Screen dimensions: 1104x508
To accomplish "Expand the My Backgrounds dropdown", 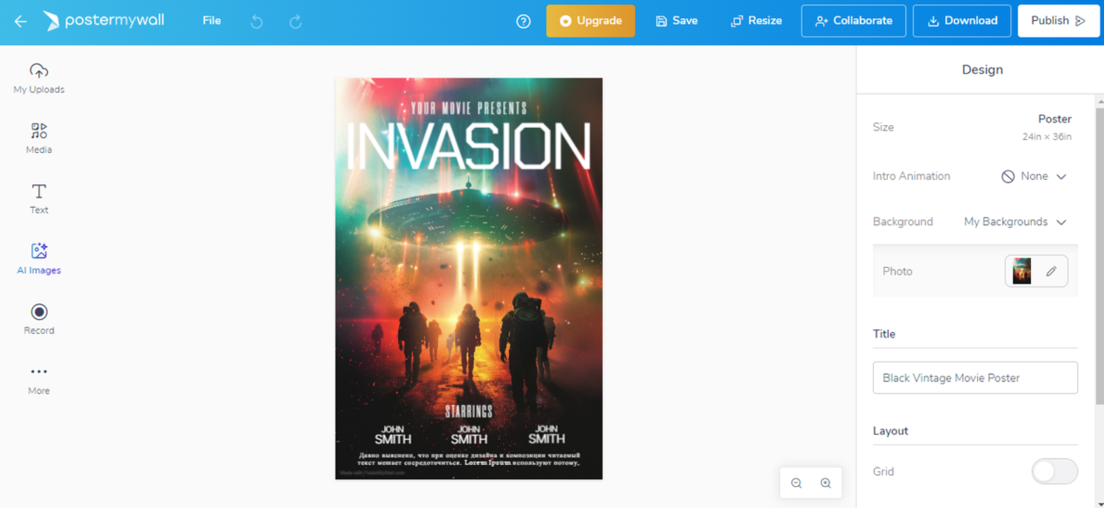I will (1015, 222).
